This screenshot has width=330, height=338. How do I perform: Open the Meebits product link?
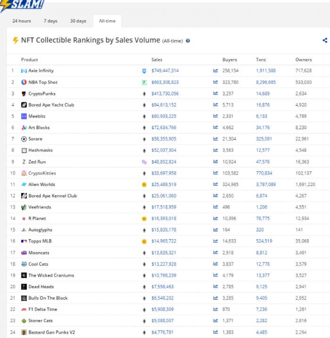pos(37,116)
